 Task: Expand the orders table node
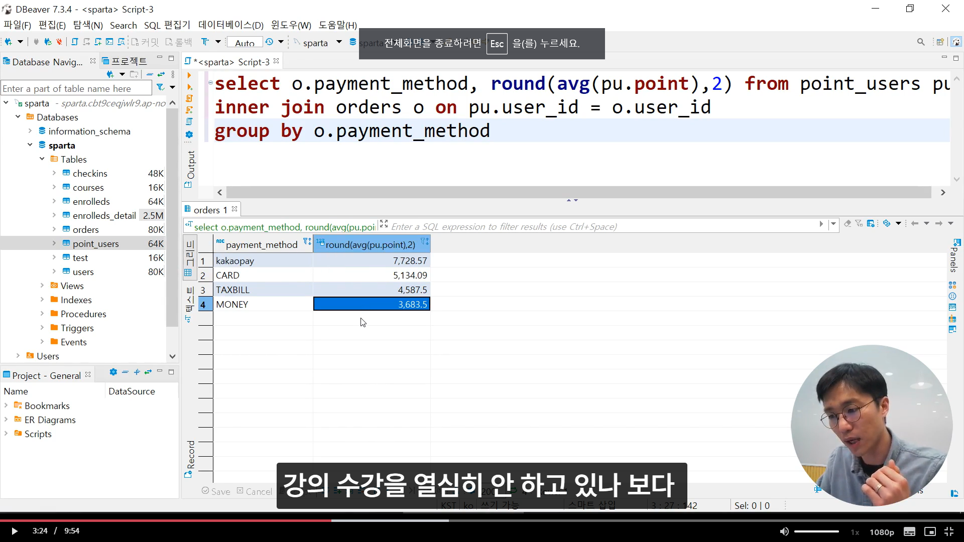[54, 229]
